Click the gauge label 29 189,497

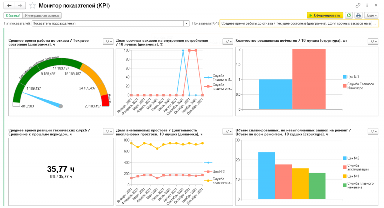coord(93,106)
